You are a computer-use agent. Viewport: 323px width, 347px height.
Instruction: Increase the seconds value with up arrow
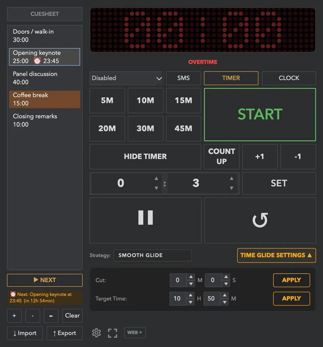coord(231,178)
